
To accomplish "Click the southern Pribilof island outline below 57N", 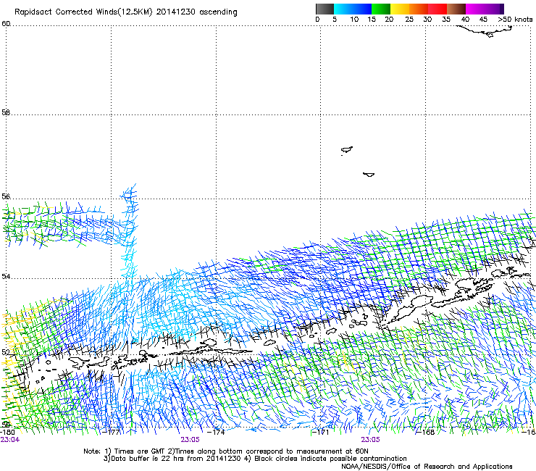I will (x=369, y=175).
